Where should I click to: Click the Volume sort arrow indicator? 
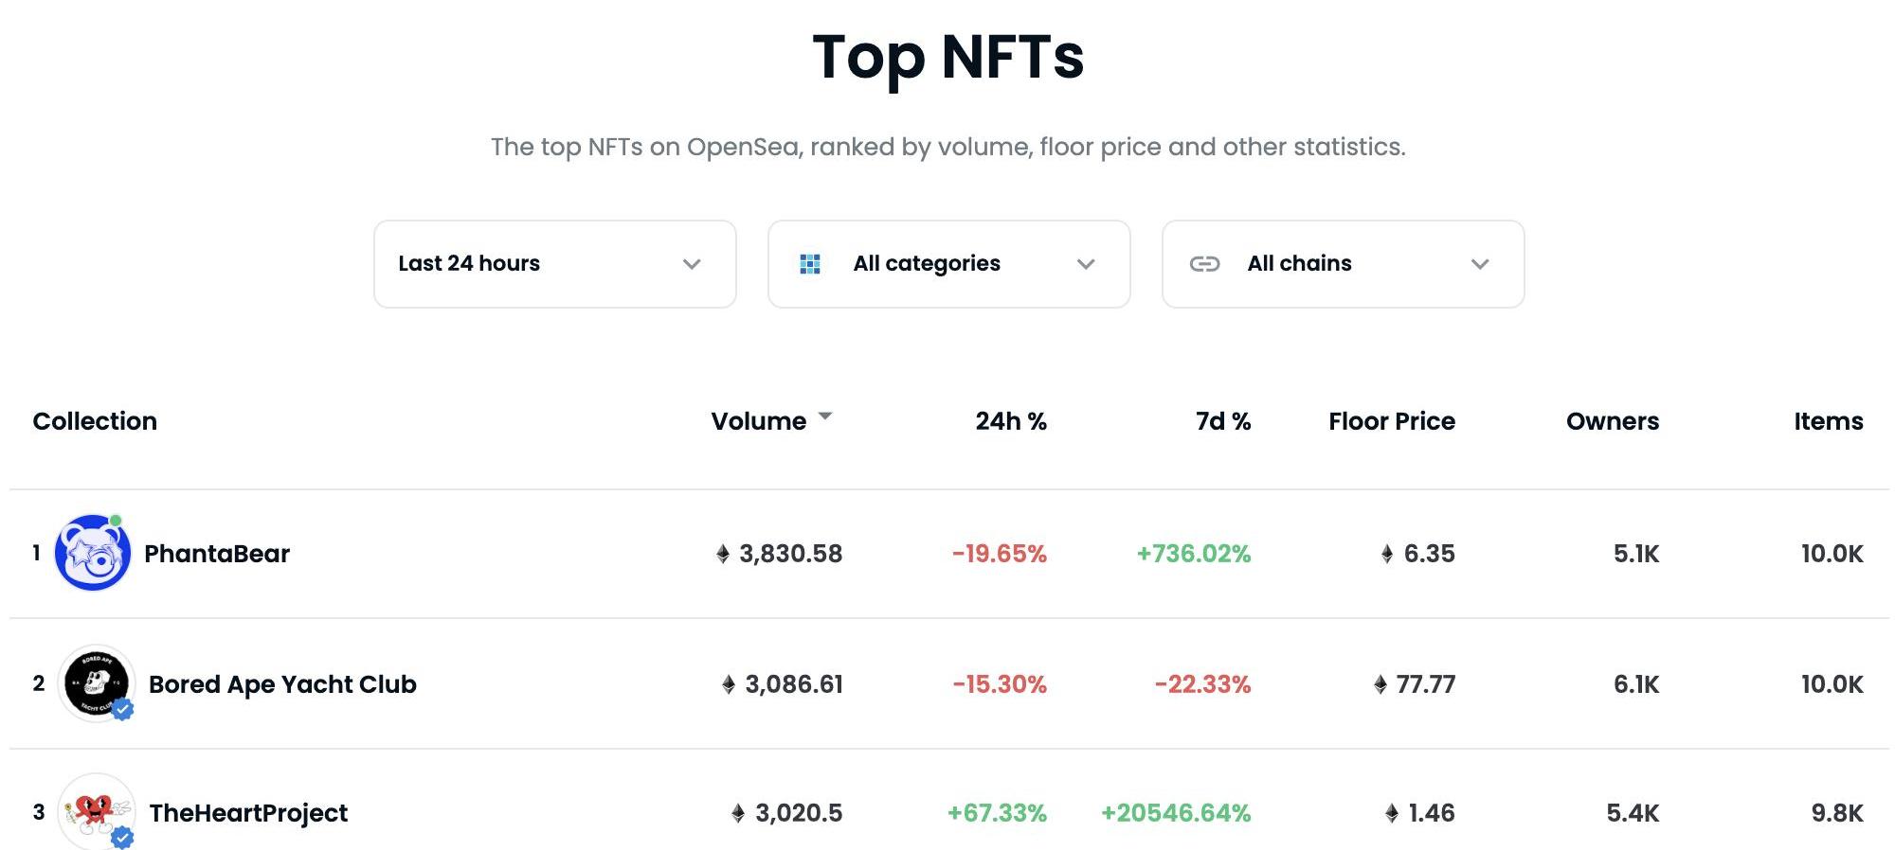pyautogui.click(x=825, y=416)
